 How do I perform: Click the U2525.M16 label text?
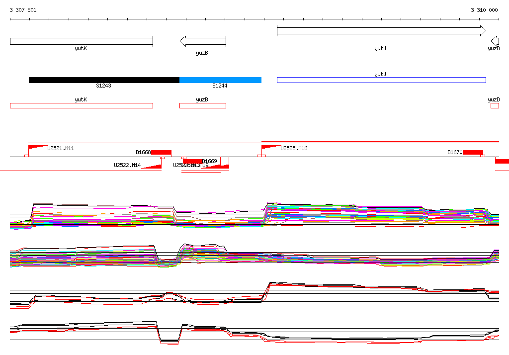click(294, 149)
